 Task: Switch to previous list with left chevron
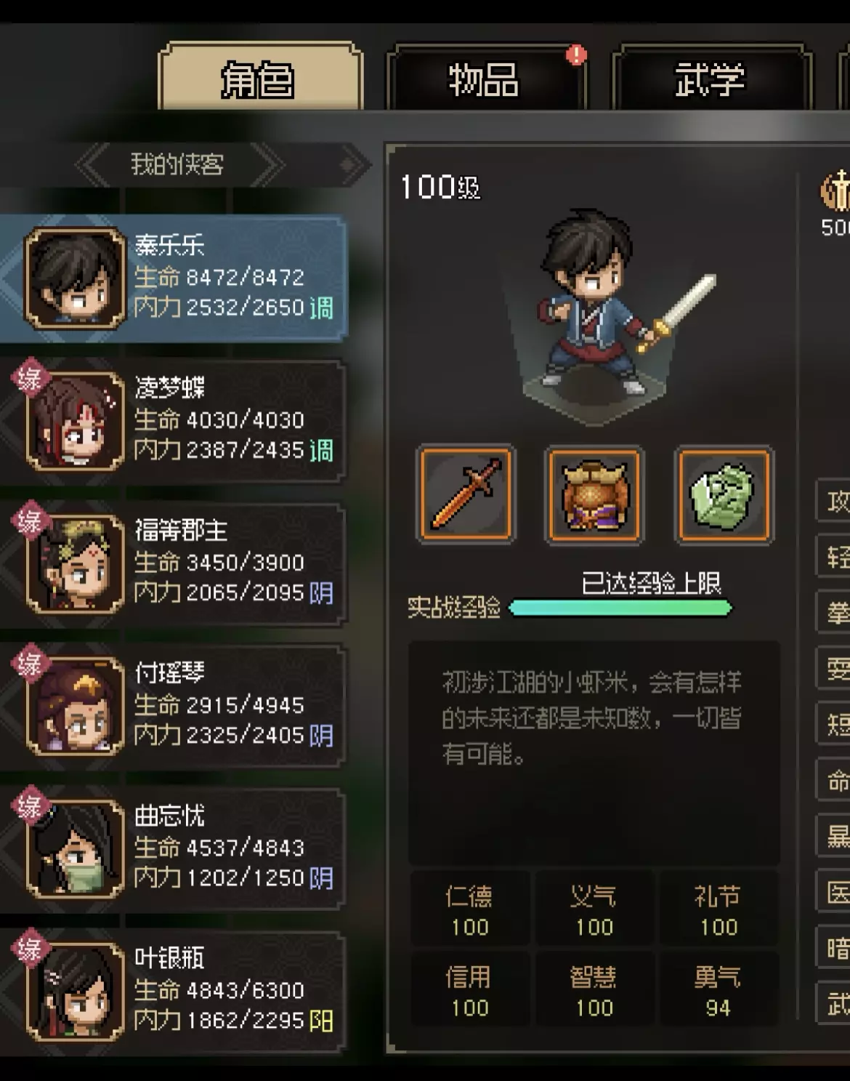[x=92, y=165]
